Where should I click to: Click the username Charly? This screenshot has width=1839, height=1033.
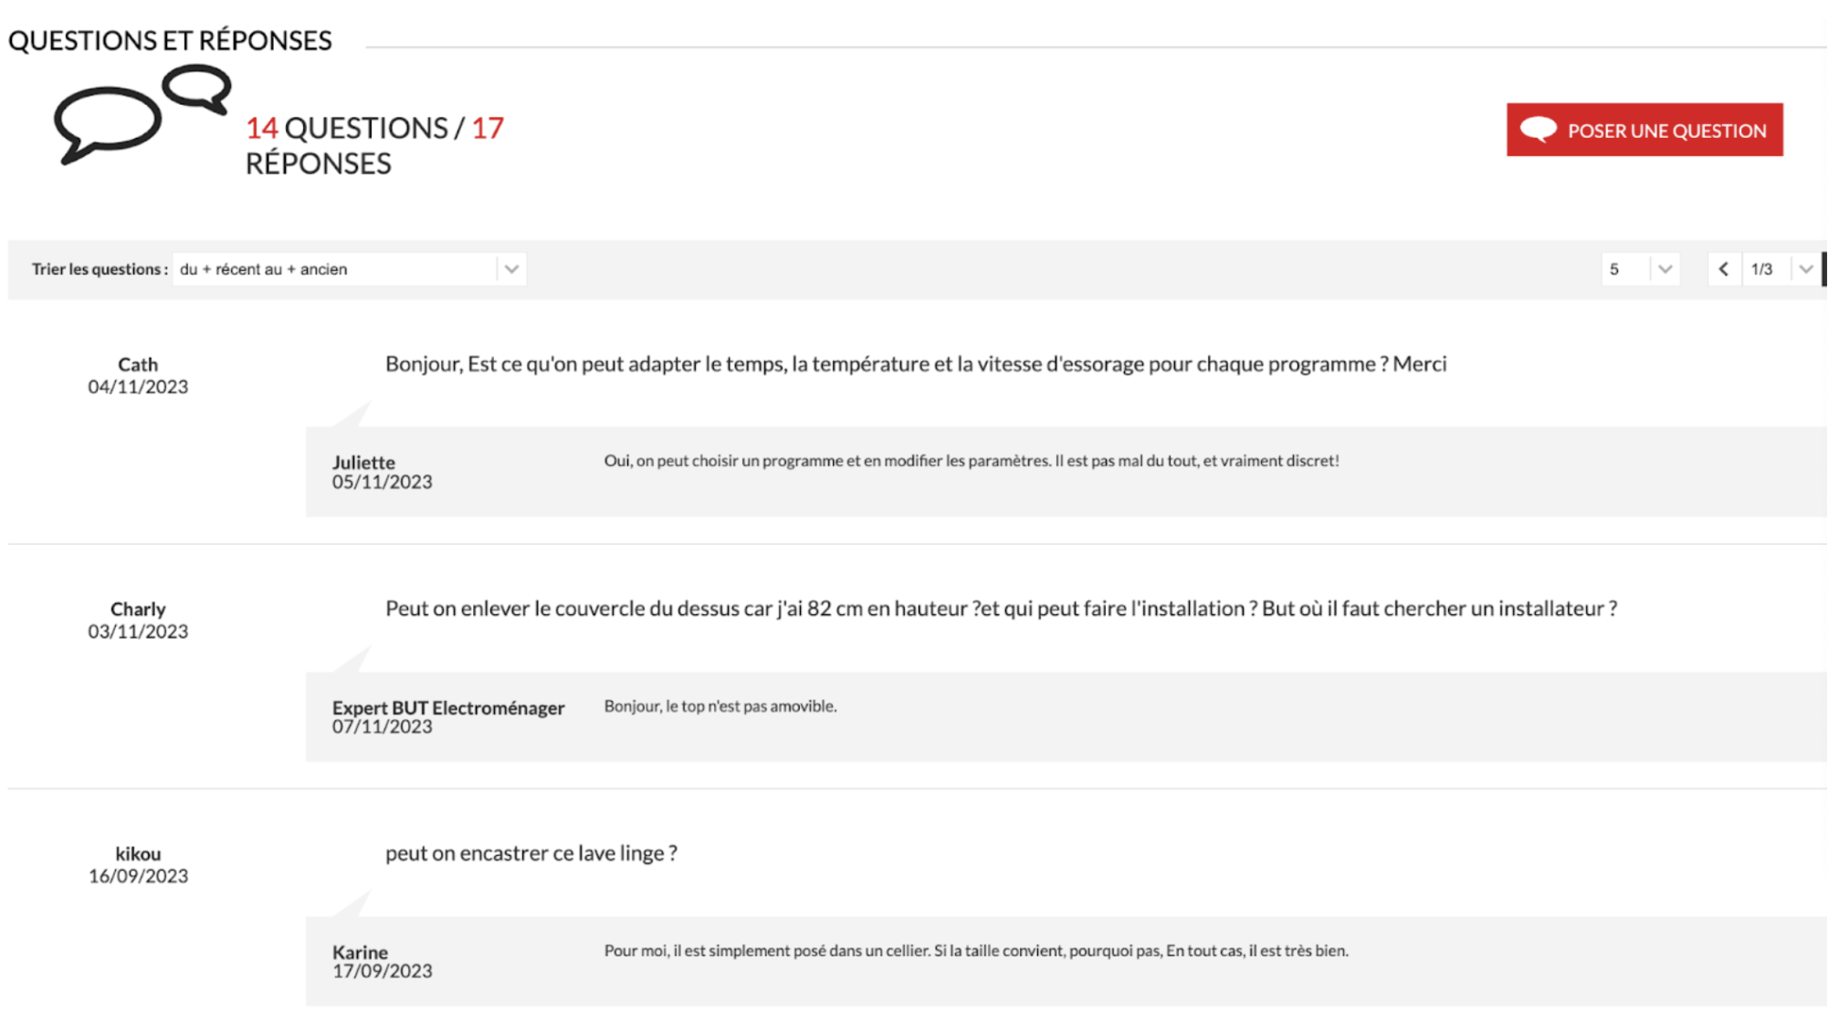(138, 608)
